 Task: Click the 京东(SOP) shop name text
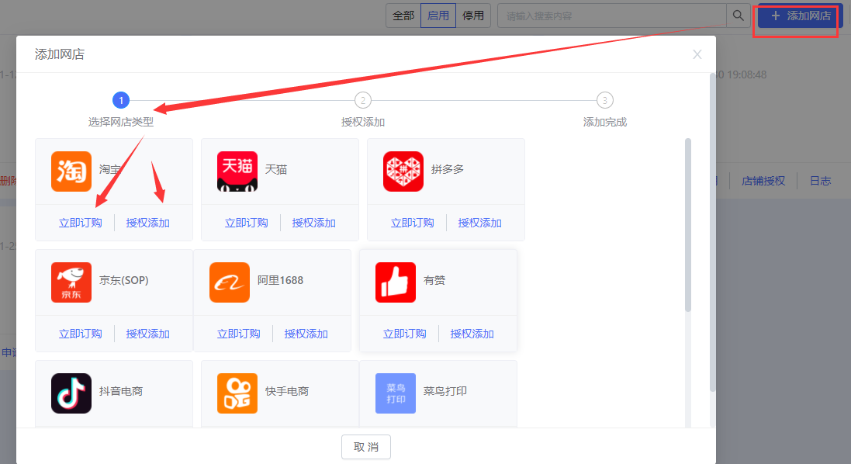coord(124,281)
